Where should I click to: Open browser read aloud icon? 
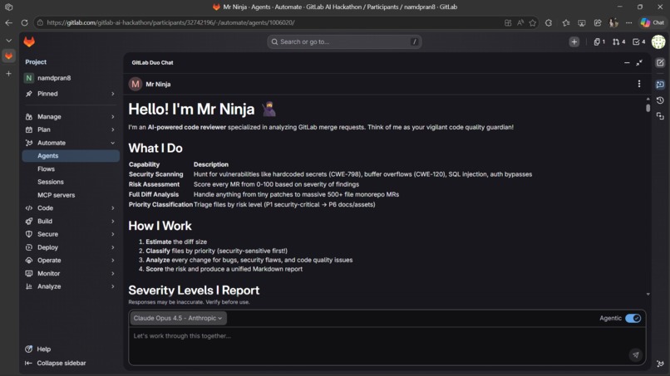point(520,22)
